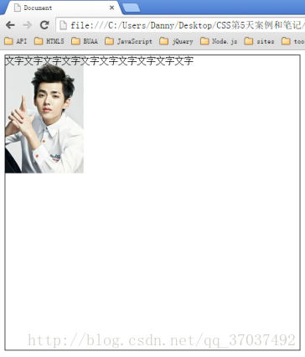Image resolution: width=305 pixels, height=357 pixels.
Task: Click the browser Forward arrow
Action: [27, 25]
